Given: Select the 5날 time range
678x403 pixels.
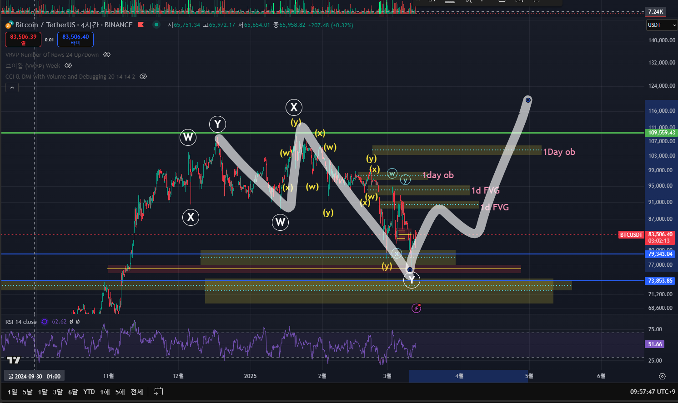Looking at the screenshot, I should point(27,392).
